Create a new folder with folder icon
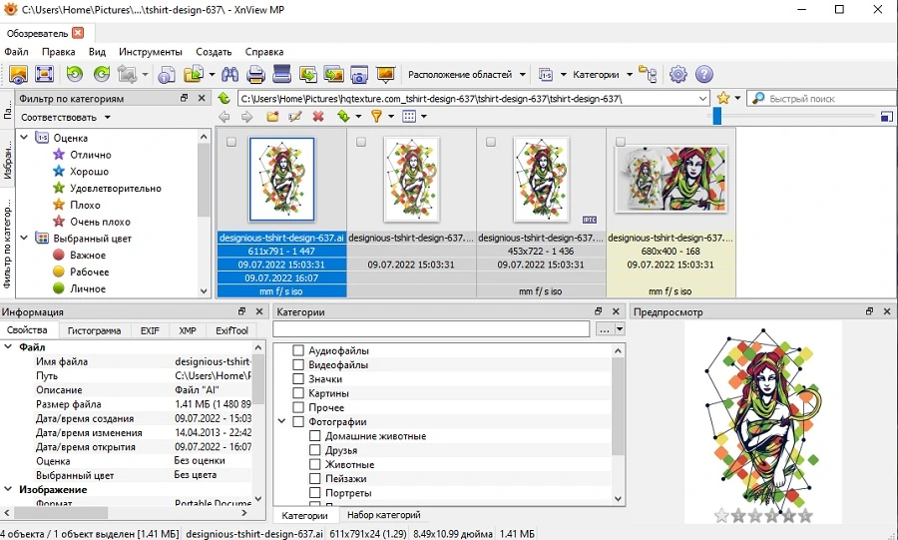Screen dimensions: 898x540 pyautogui.click(x=272, y=116)
